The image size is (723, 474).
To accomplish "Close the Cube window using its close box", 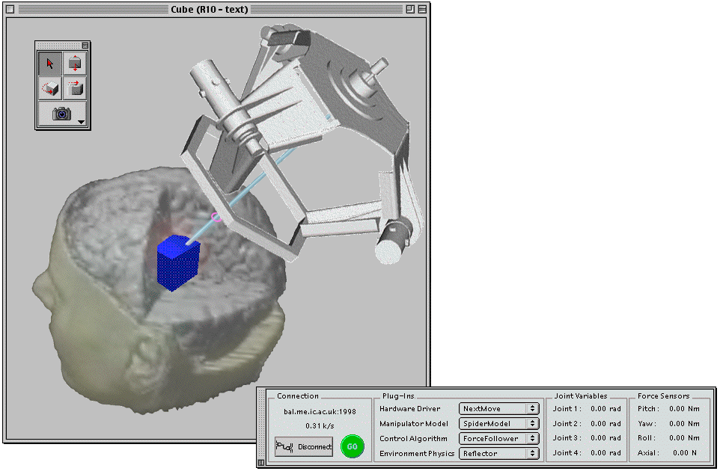I will (11, 9).
